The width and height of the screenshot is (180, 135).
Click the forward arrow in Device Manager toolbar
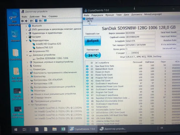[26, 21]
